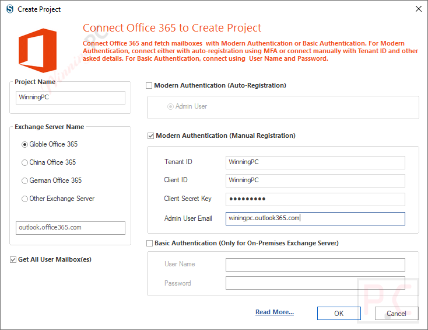Choose German Office 365 server
This screenshot has width=428, height=330.
tap(24, 180)
